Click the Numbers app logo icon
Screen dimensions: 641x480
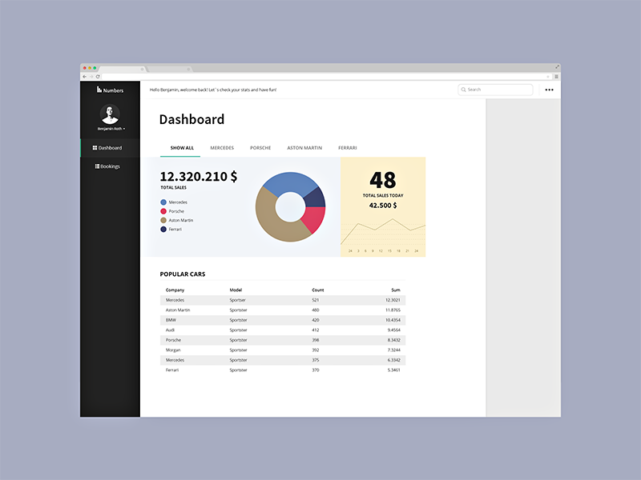click(98, 90)
